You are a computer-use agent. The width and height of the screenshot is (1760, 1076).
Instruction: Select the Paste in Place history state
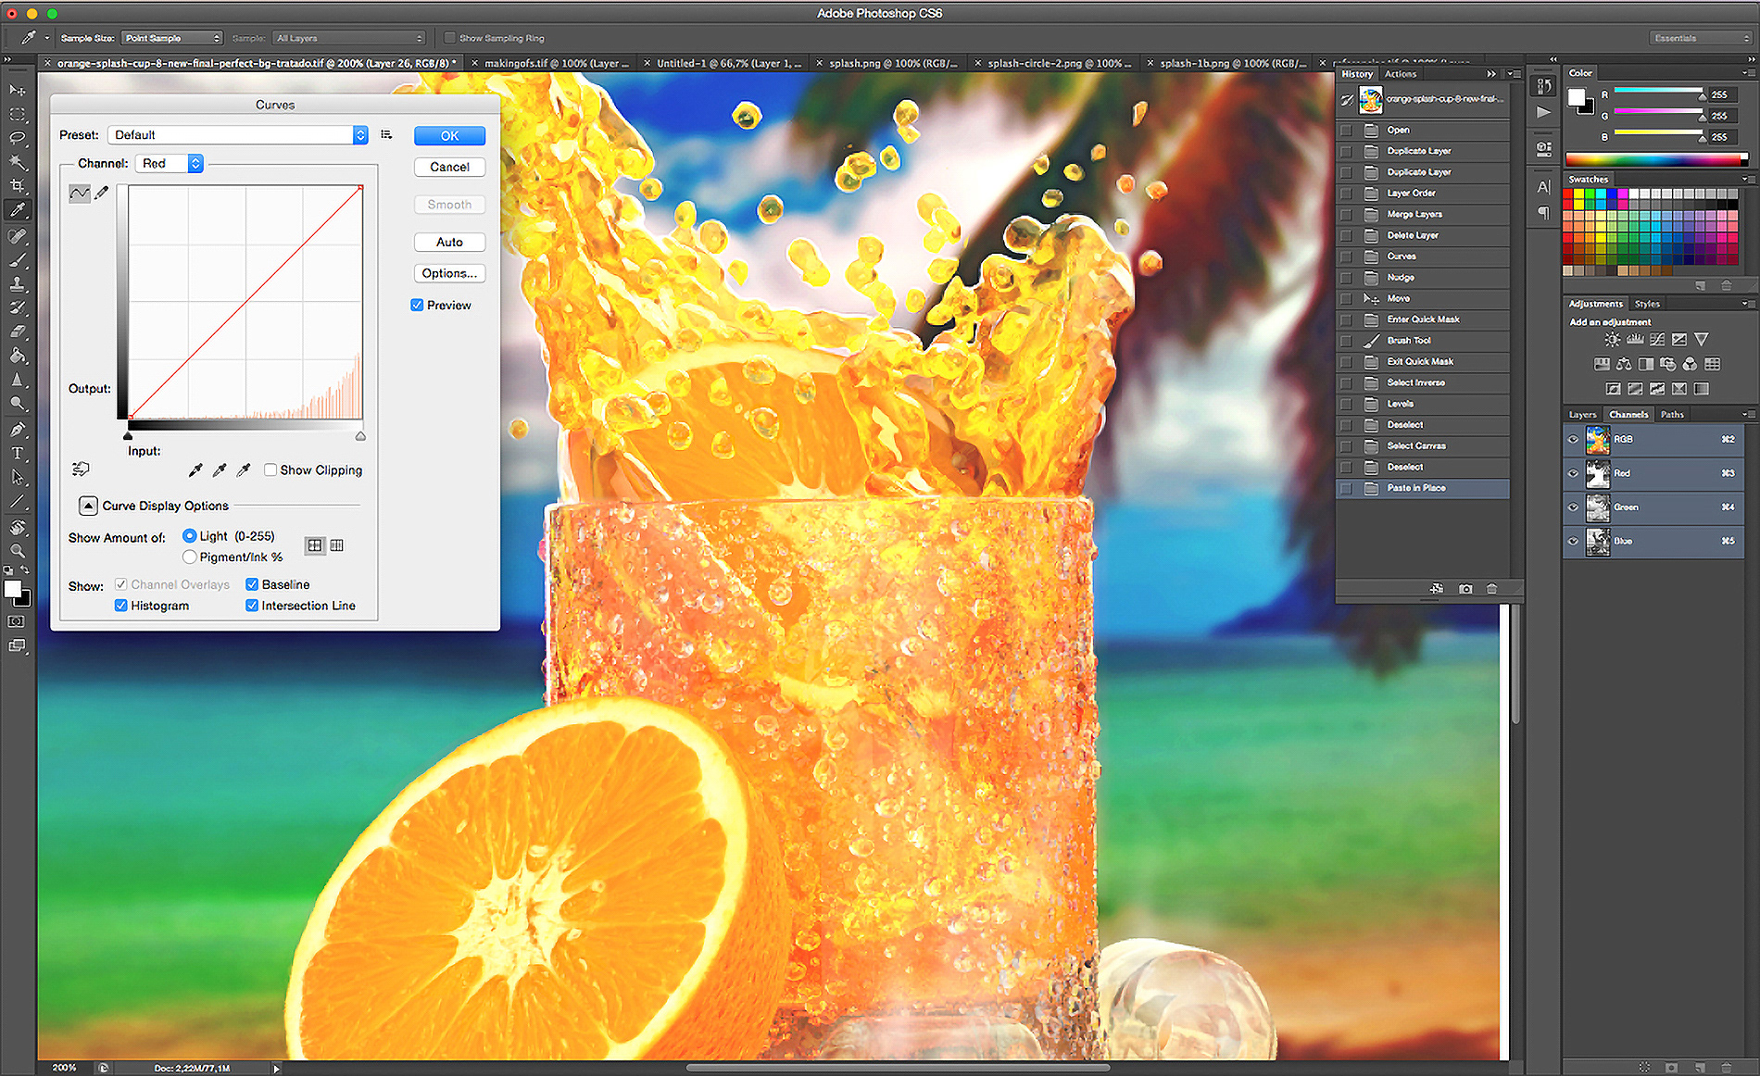tap(1423, 488)
